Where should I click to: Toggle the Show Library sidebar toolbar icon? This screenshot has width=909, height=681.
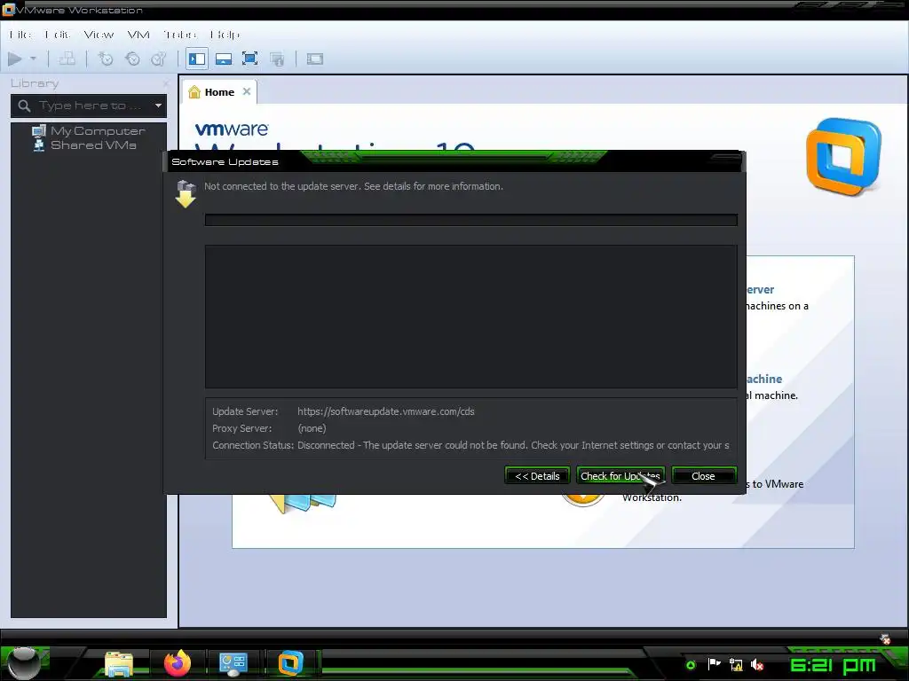point(197,59)
